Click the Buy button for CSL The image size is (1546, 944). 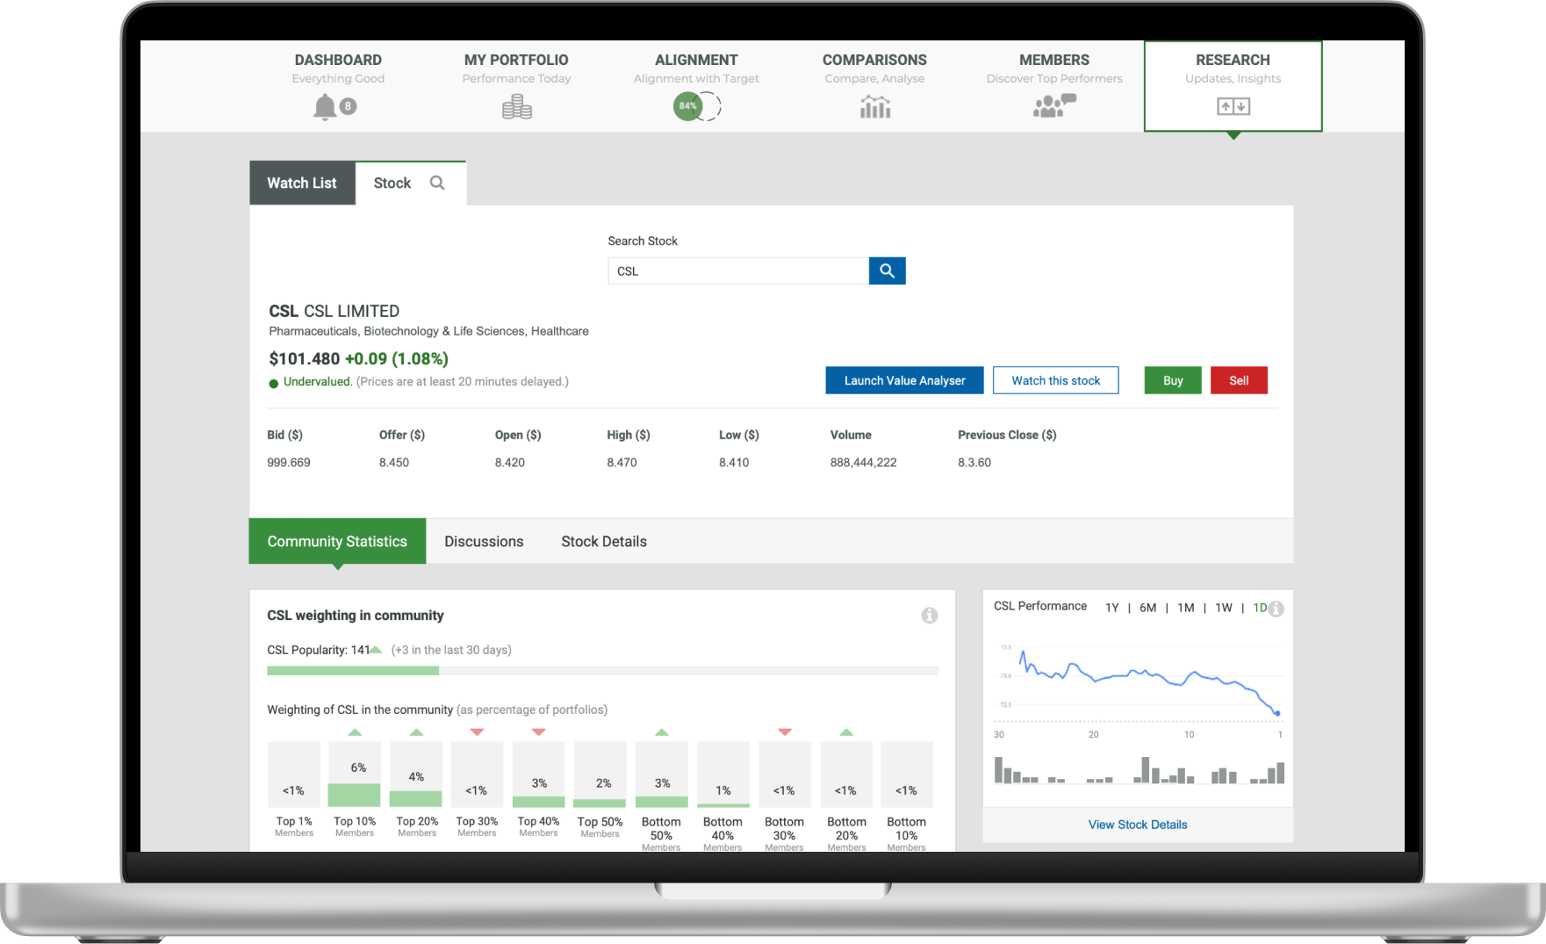(1172, 380)
